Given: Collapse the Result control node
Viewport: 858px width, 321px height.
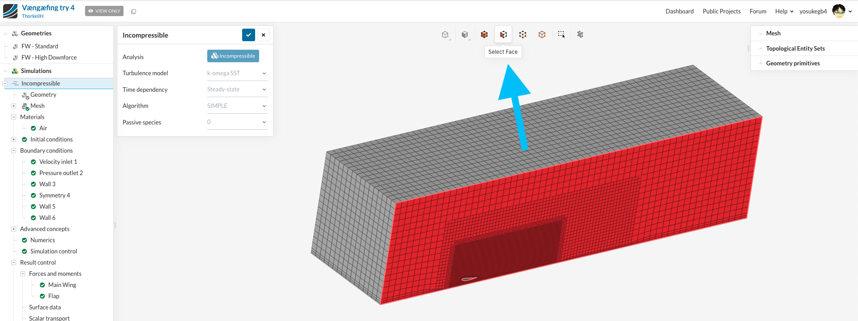Looking at the screenshot, I should pyautogui.click(x=14, y=263).
